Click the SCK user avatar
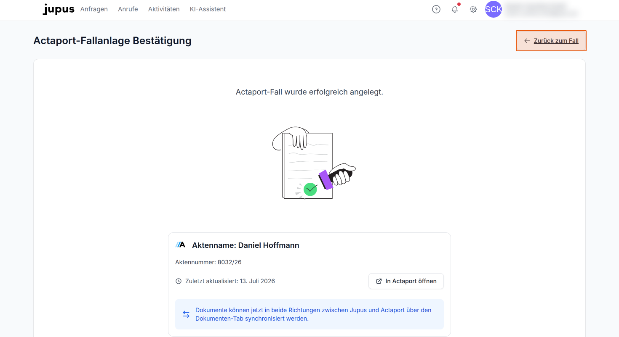 point(494,9)
